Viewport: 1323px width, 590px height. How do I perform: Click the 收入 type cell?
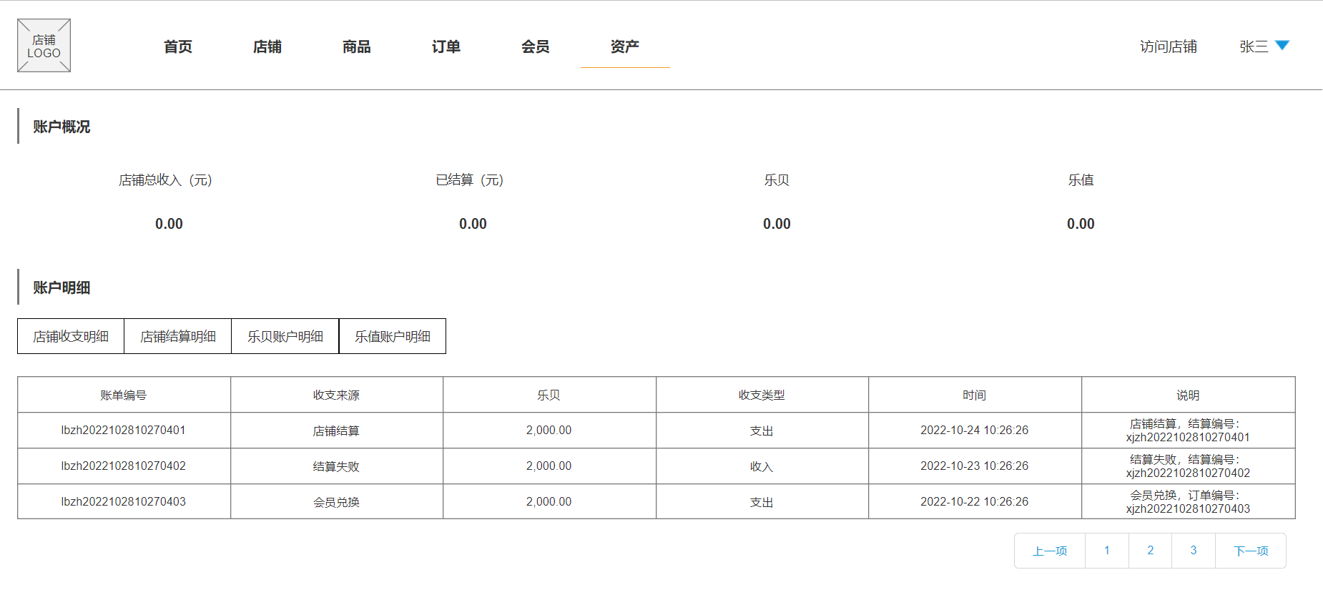click(x=762, y=466)
